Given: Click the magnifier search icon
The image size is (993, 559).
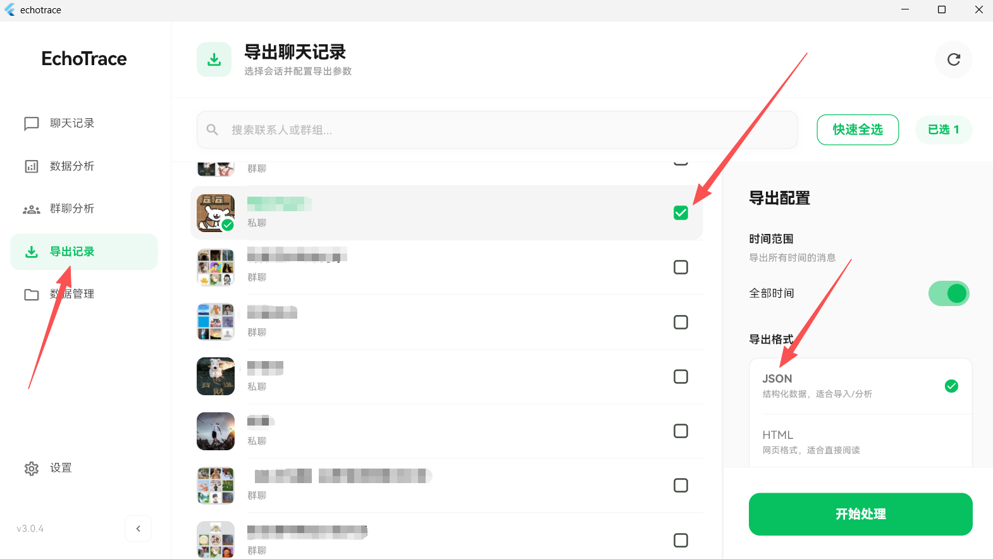Looking at the screenshot, I should (x=213, y=130).
